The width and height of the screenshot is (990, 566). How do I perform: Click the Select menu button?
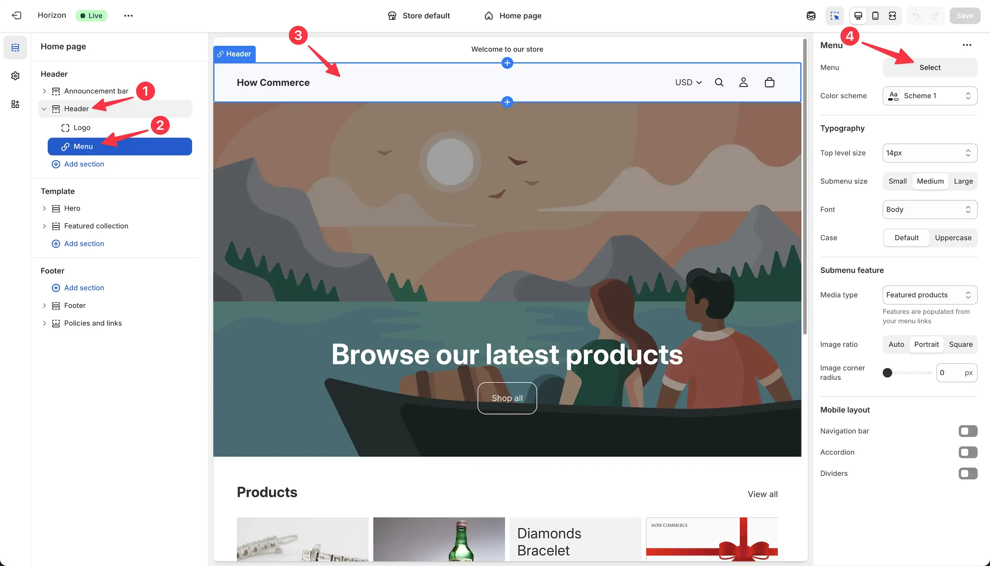tap(930, 68)
